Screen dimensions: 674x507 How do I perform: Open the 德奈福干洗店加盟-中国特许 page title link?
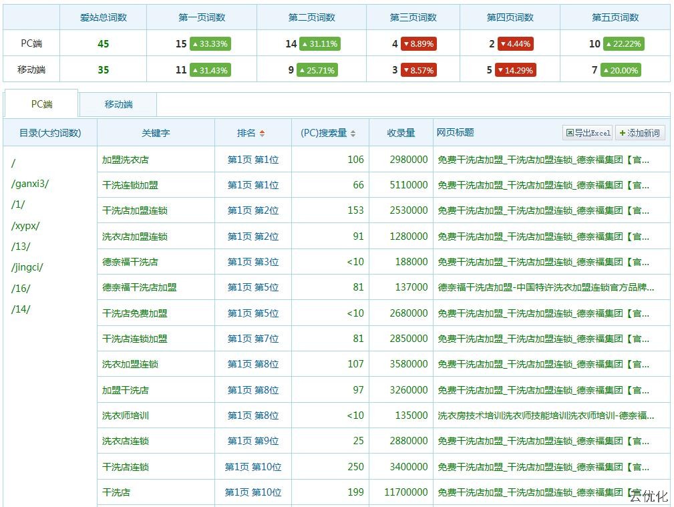tap(546, 287)
